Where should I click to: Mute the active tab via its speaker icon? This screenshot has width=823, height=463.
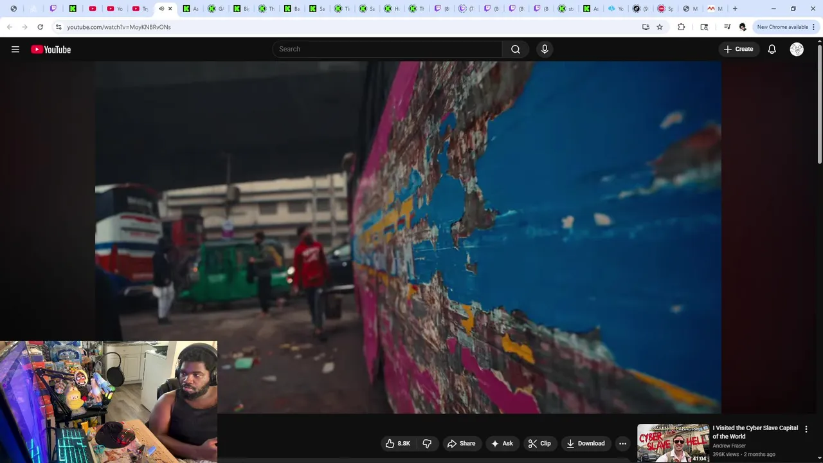[x=161, y=9]
